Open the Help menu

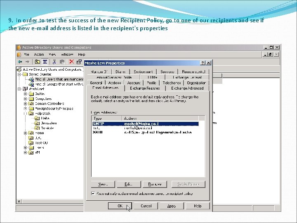tap(81, 55)
